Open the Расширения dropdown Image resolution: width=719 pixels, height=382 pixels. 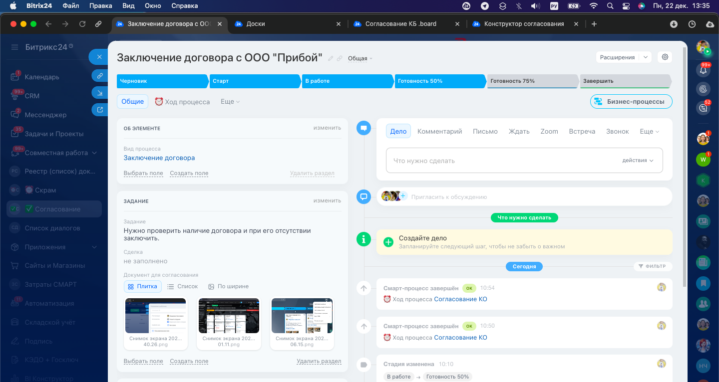point(623,57)
